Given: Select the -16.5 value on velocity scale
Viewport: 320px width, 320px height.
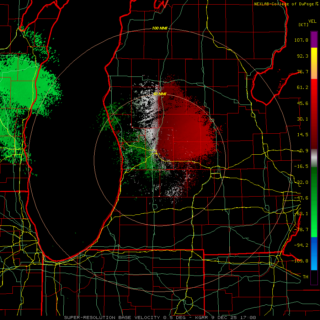Looking at the screenshot, I should (x=301, y=166).
